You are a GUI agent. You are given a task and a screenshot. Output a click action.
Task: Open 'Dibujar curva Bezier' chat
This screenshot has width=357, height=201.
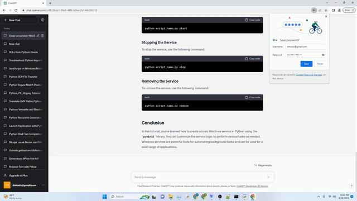(23, 142)
